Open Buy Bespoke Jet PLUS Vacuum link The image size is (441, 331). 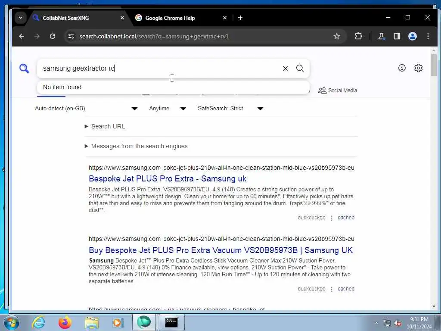[x=220, y=250]
